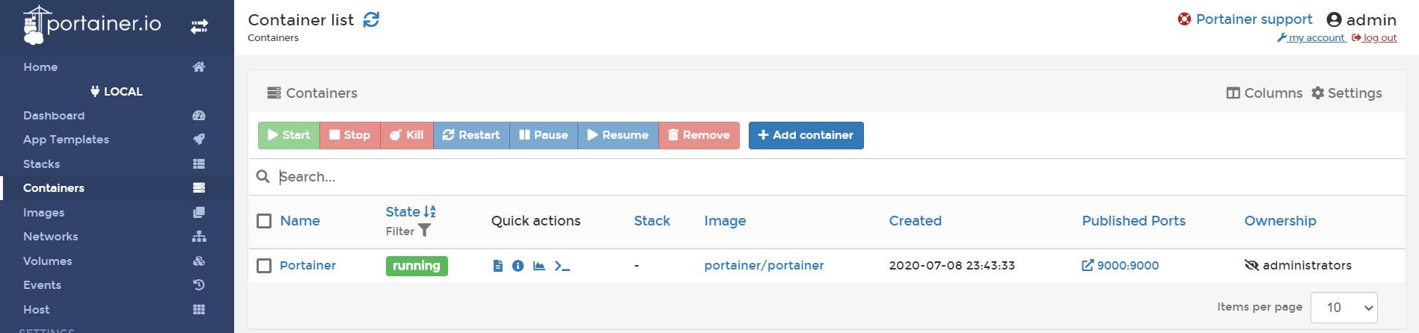Click the admin user avatar icon

pos(1334,20)
